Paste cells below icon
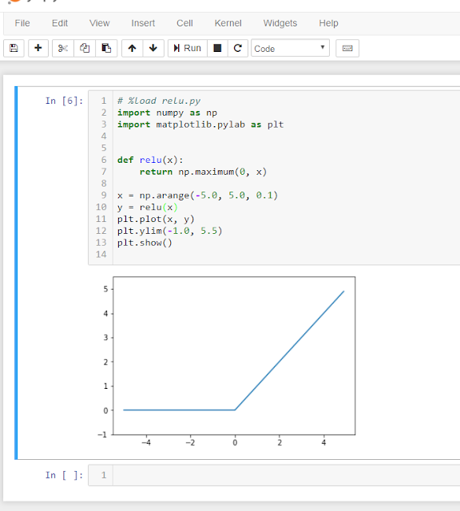The image size is (460, 511). (106, 48)
